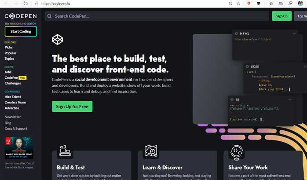307x180 pixels.
Task: Click the translate icon in address bar
Action: pos(230,4)
